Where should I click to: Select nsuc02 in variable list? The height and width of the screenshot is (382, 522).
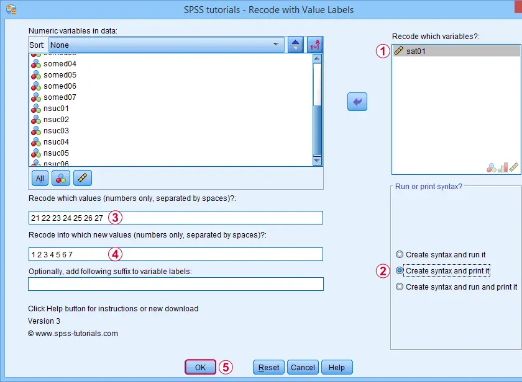171,120
